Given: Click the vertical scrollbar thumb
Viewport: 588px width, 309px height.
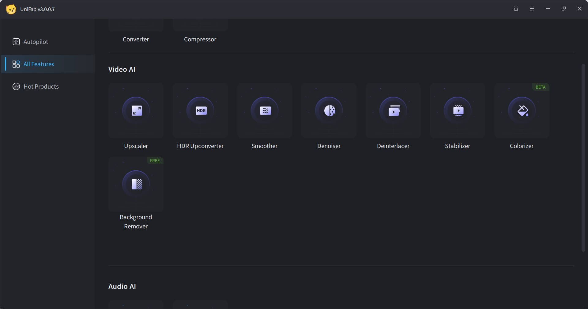Looking at the screenshot, I should (583, 158).
